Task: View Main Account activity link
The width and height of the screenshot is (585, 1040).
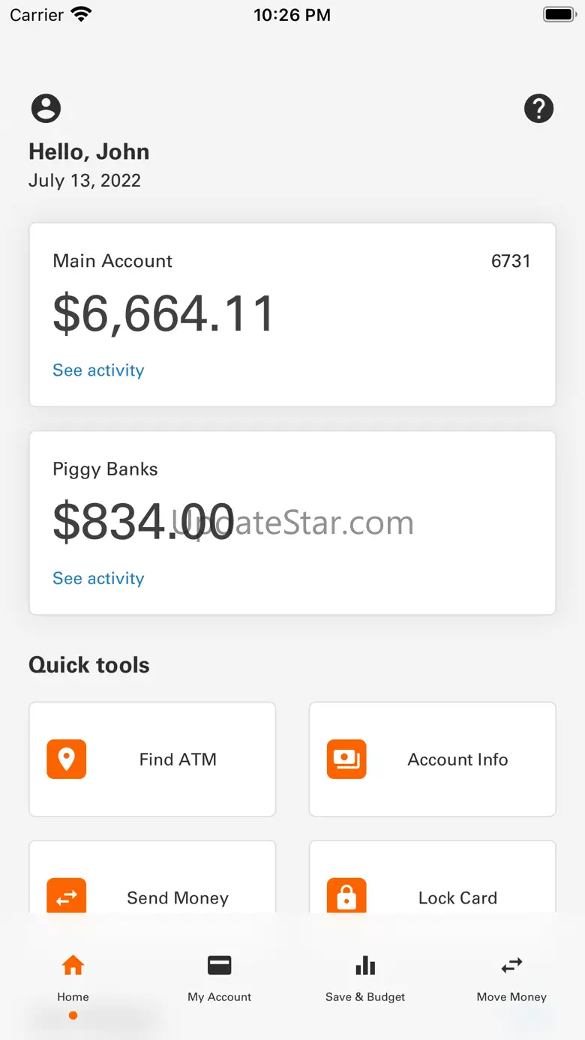Action: (x=98, y=370)
